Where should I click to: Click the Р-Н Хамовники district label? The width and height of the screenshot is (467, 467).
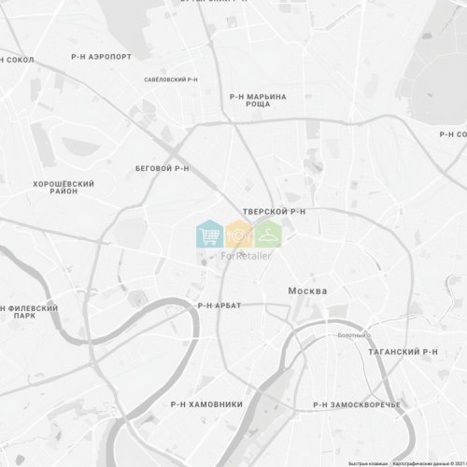[206, 404]
